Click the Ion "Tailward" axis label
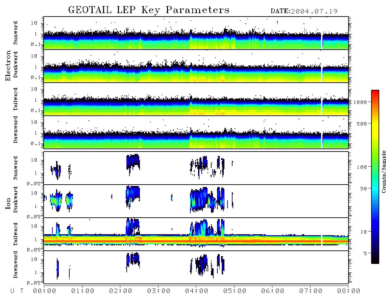Viewport: 386px width, 297px height. (x=16, y=234)
